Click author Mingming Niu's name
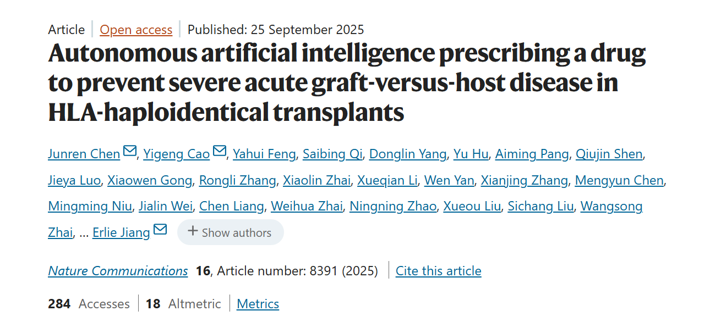Image resolution: width=710 pixels, height=333 pixels. [x=90, y=207]
